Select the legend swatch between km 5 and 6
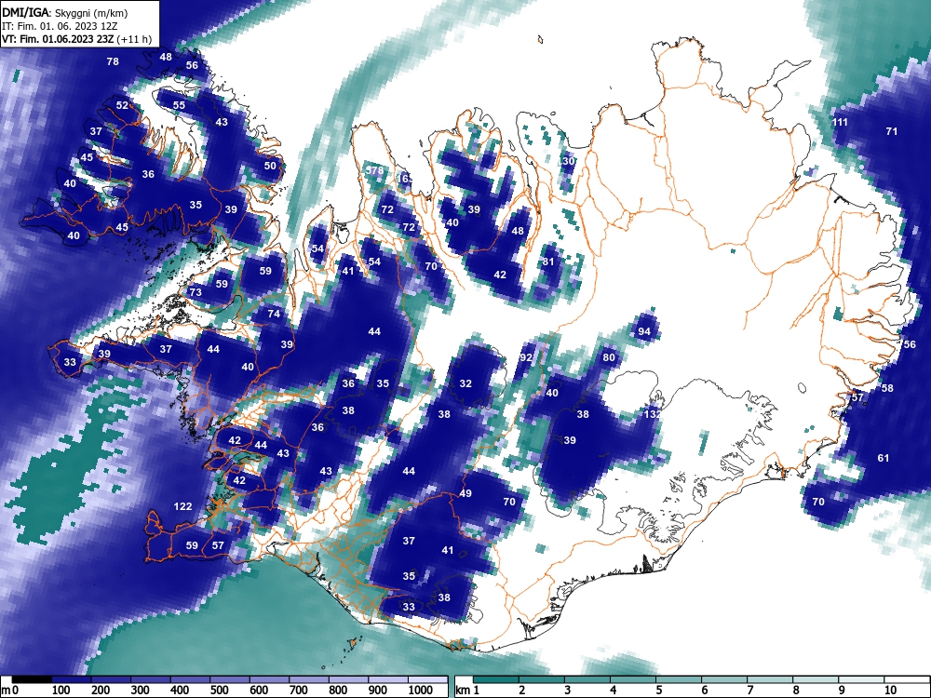Viewport: 931px width, 698px height. click(679, 679)
